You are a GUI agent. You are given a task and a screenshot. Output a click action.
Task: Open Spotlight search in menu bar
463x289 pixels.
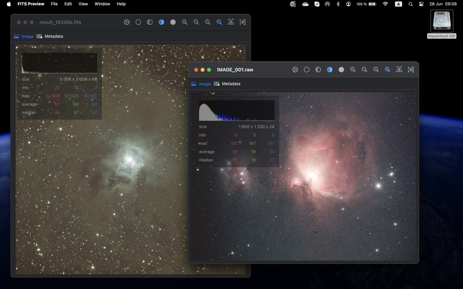pos(410,4)
